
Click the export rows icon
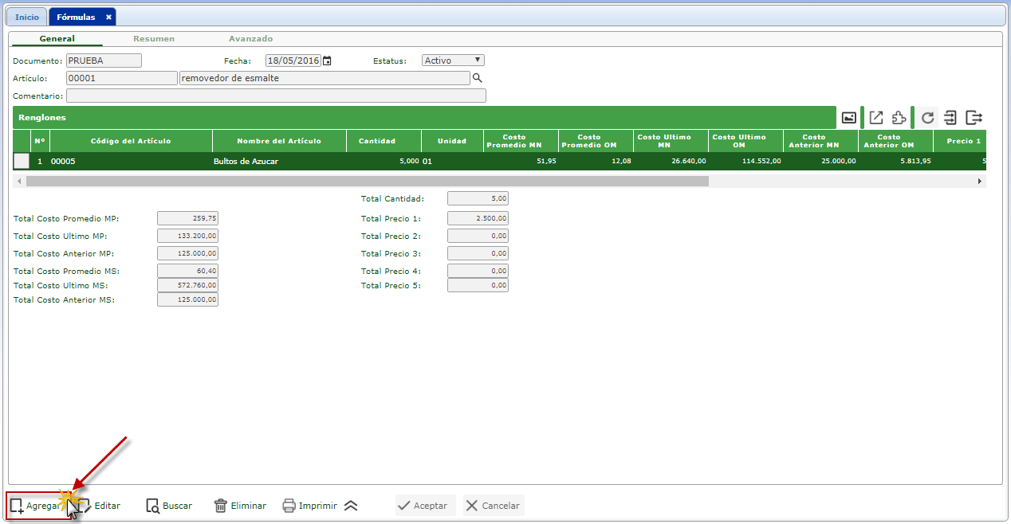[974, 118]
